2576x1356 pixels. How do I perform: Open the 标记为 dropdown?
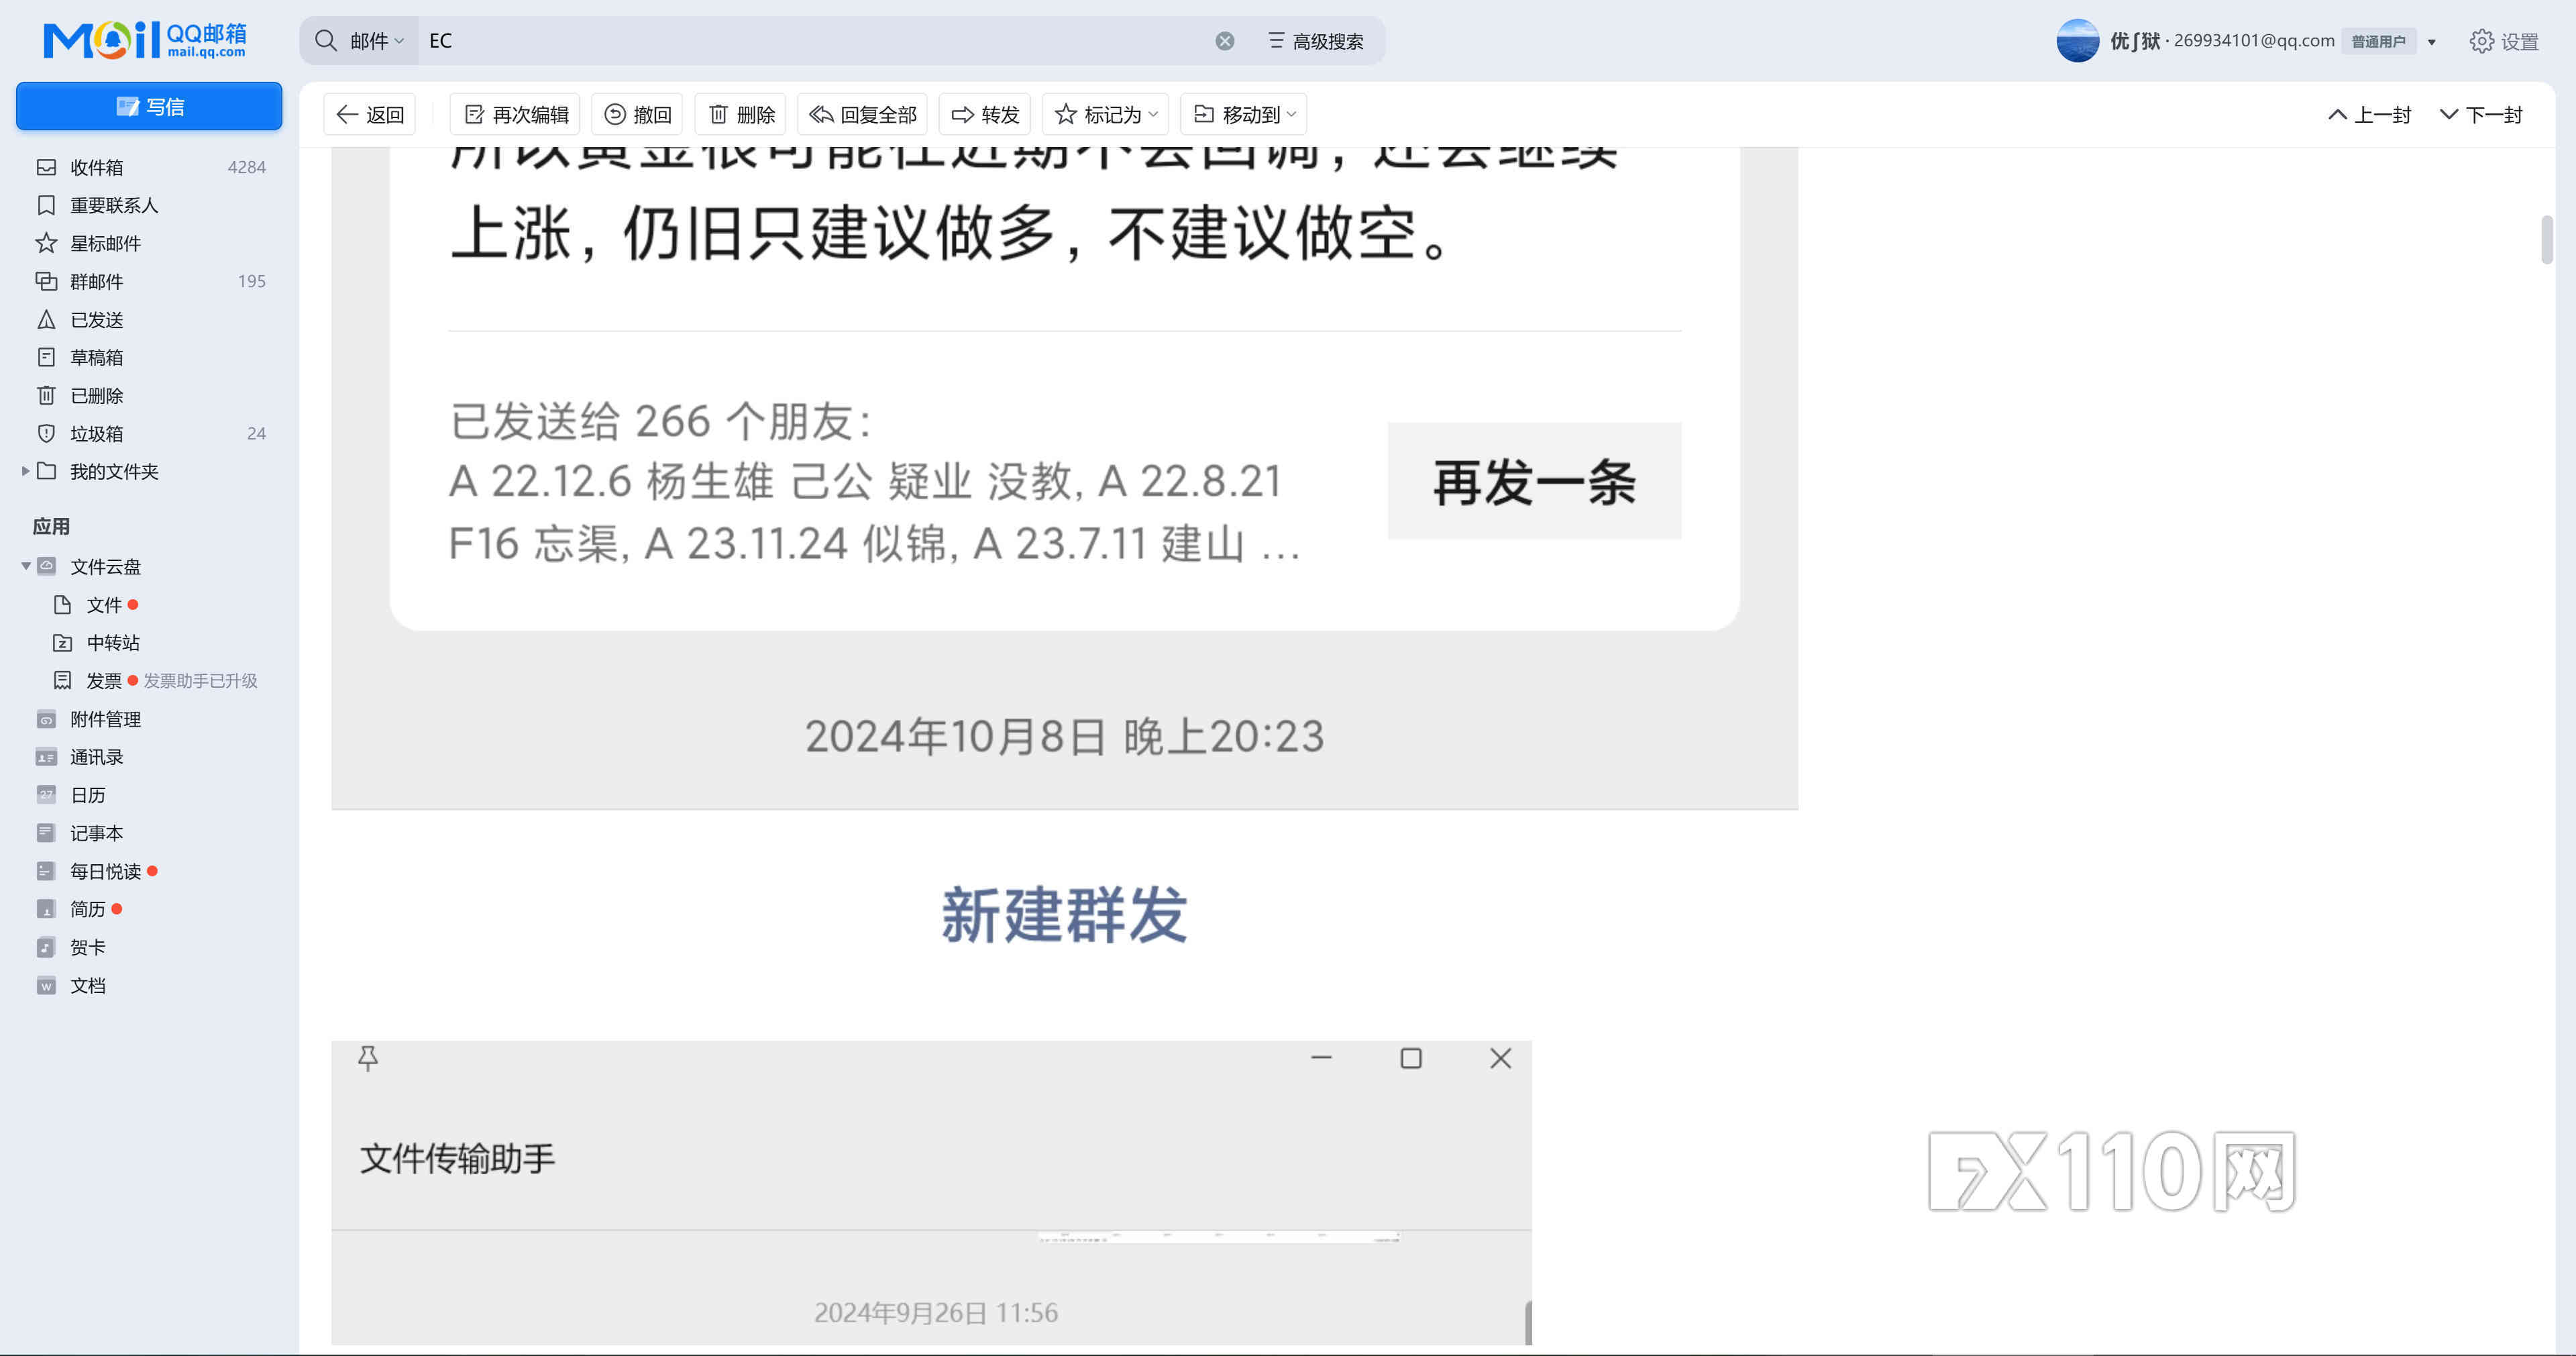coord(1105,114)
